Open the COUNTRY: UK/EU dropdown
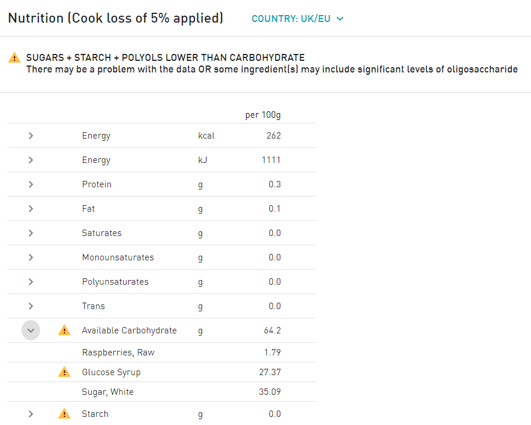The width and height of the screenshot is (531, 425). click(x=298, y=18)
